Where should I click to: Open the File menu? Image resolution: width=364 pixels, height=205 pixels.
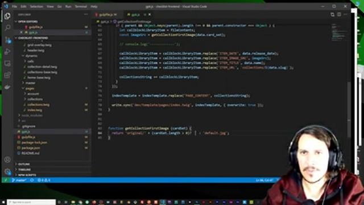tap(14, 6)
